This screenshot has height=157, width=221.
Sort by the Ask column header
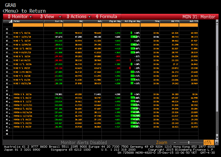pyautogui.click(x=92, y=21)
